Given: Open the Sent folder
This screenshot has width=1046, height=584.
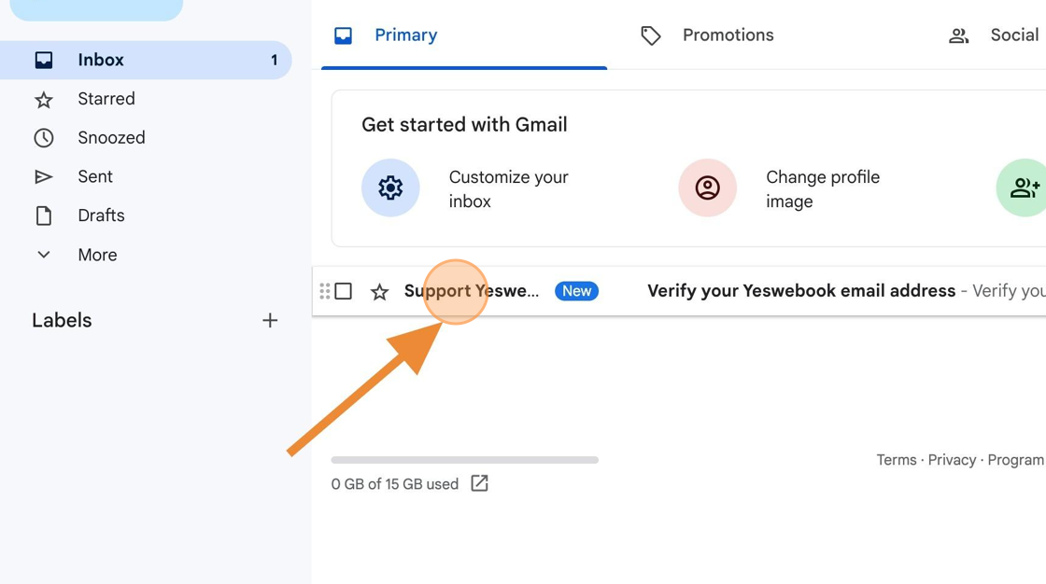Looking at the screenshot, I should point(95,176).
